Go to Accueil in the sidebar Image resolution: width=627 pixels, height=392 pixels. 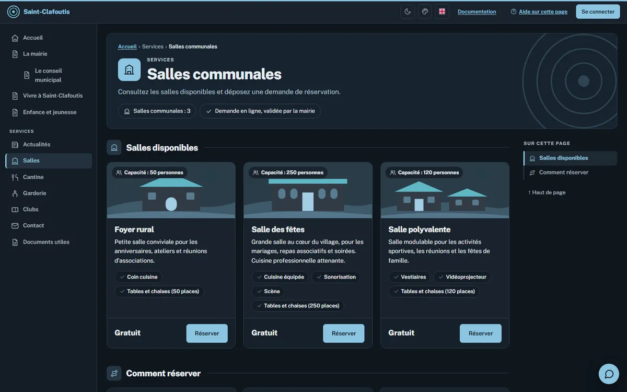(49, 38)
